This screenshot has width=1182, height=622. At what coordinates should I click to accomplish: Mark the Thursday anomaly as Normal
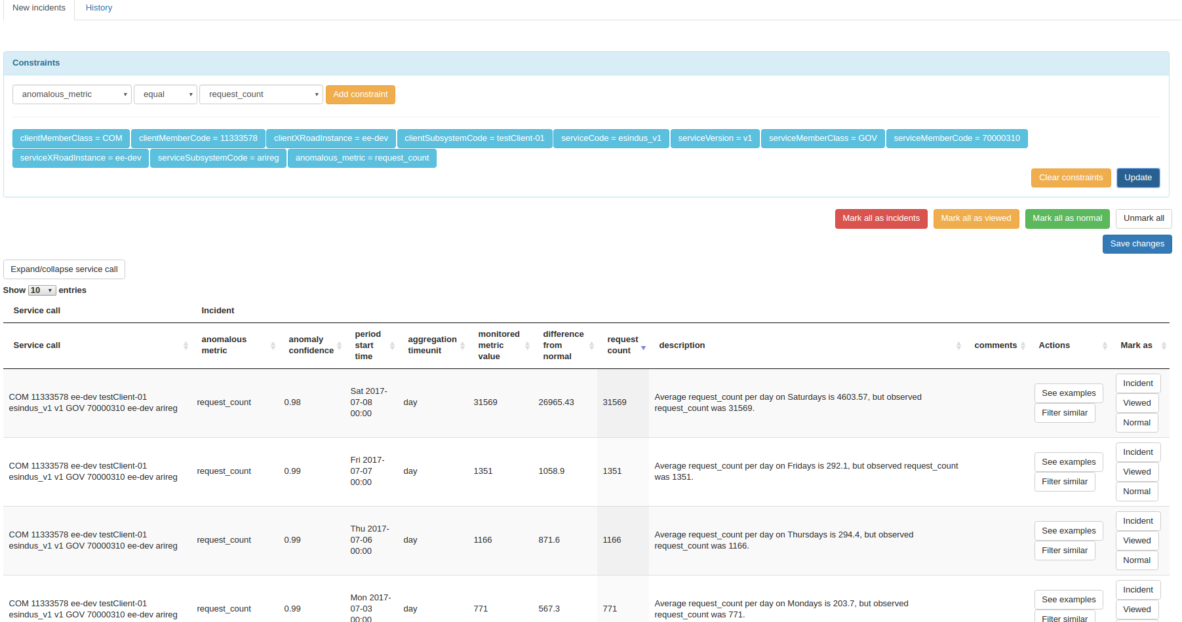1136,560
